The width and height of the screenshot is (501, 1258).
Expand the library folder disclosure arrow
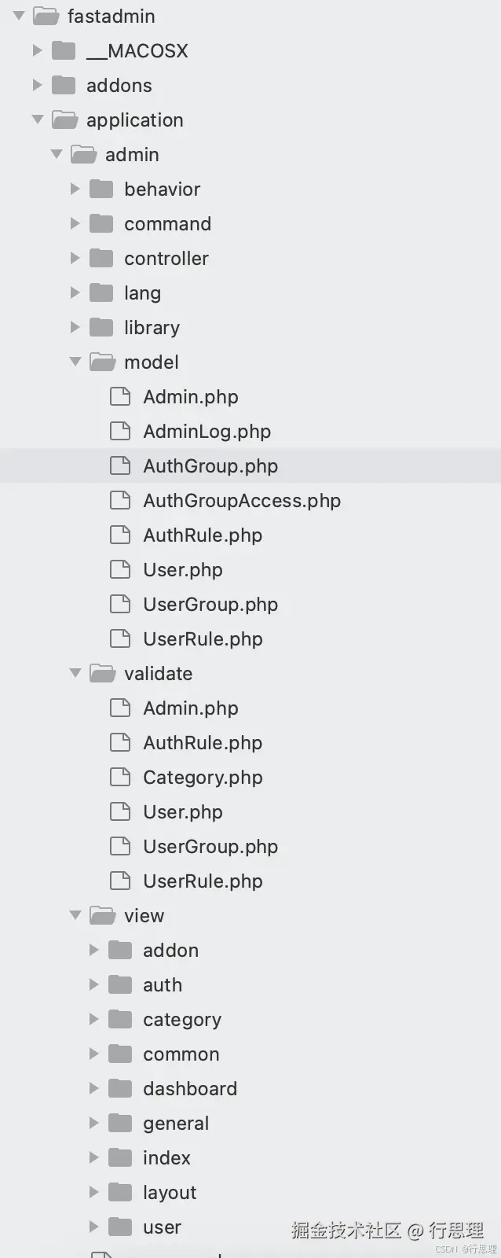(x=75, y=327)
